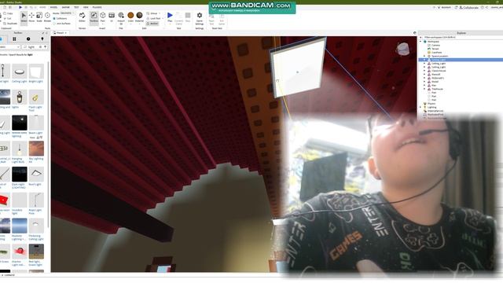Open the Material picker
This screenshot has width=503, height=283.
click(139, 17)
